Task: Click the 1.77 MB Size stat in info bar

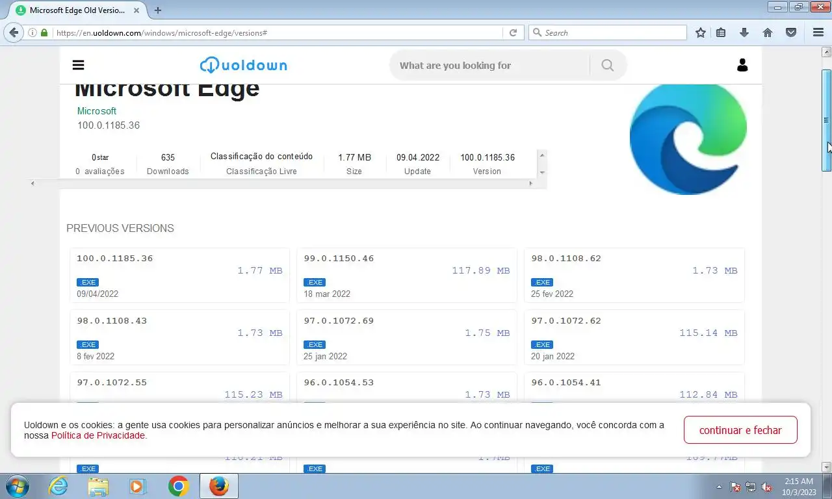Action: click(x=354, y=164)
